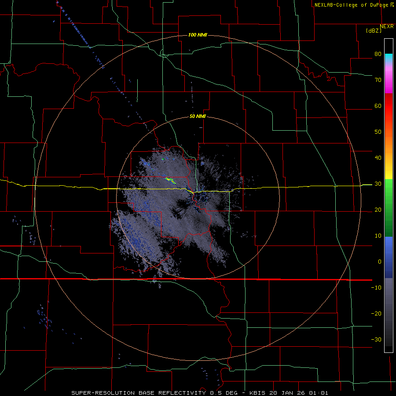Click the 0 value on the dBZ scale

380,262
